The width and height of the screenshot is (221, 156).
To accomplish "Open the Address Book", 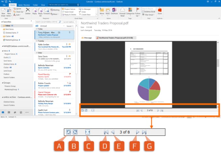I will (x=149, y=12).
